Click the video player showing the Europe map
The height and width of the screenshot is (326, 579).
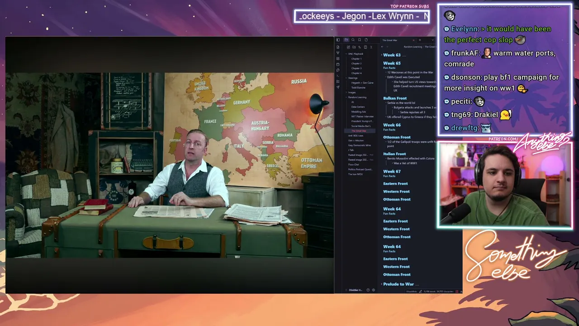click(x=170, y=165)
